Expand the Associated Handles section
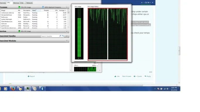Screen dimensions: 200x112 pos(66,36)
